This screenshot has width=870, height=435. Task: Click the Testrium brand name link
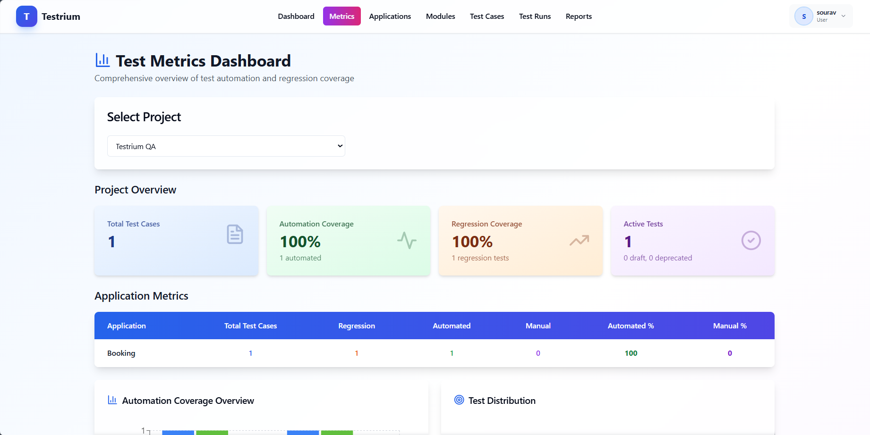click(x=61, y=17)
